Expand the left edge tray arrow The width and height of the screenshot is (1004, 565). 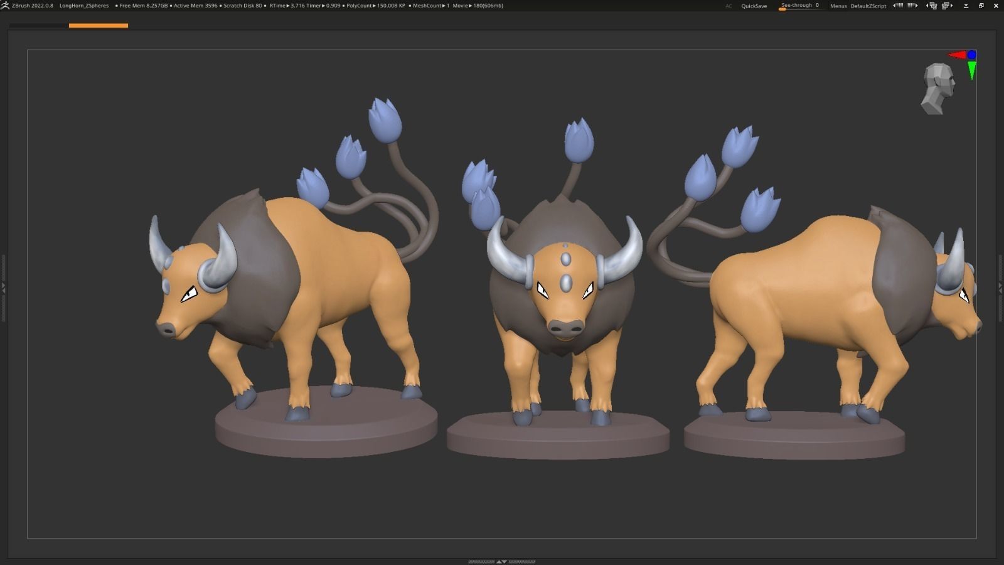coord(4,288)
